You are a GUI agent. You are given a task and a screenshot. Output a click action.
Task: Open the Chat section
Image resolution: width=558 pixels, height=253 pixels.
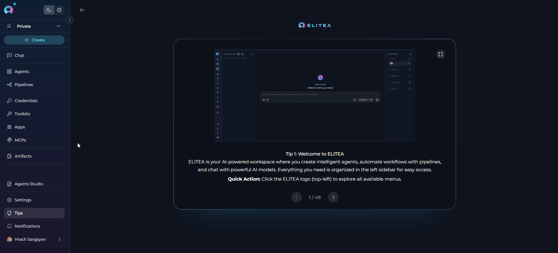click(19, 55)
